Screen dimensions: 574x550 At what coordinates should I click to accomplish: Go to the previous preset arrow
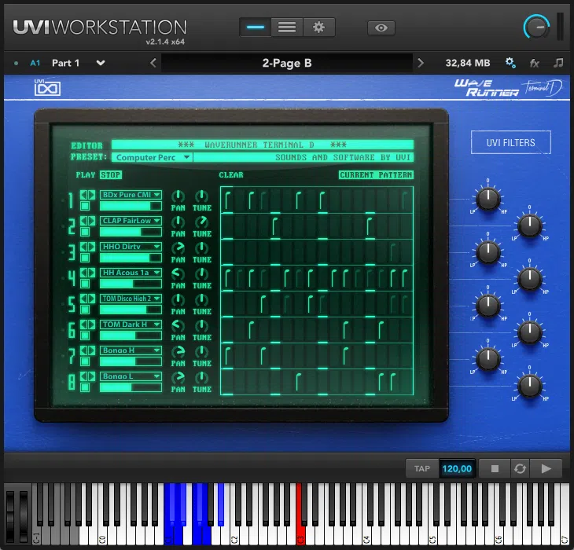[x=153, y=63]
